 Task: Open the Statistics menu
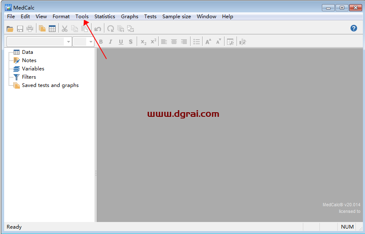pos(105,17)
